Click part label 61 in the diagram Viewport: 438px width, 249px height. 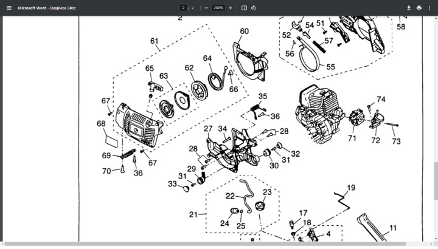pyautogui.click(x=155, y=41)
